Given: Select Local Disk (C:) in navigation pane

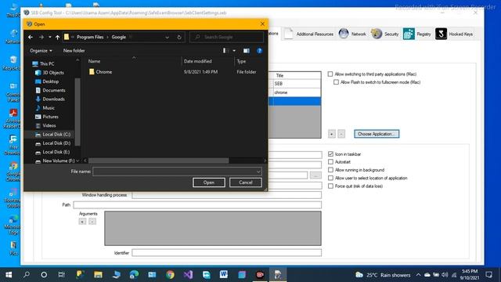Looking at the screenshot, I should pyautogui.click(x=52, y=134).
